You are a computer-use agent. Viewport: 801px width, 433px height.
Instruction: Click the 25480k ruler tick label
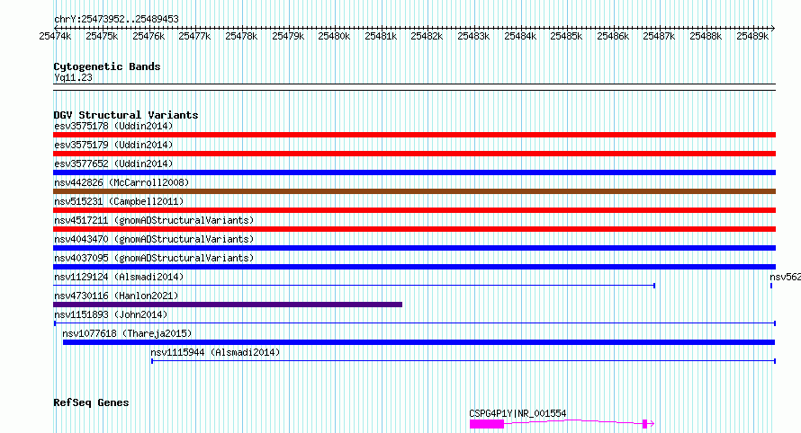(334, 36)
